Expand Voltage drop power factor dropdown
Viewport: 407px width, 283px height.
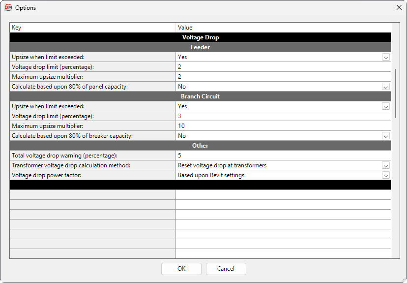[385, 175]
